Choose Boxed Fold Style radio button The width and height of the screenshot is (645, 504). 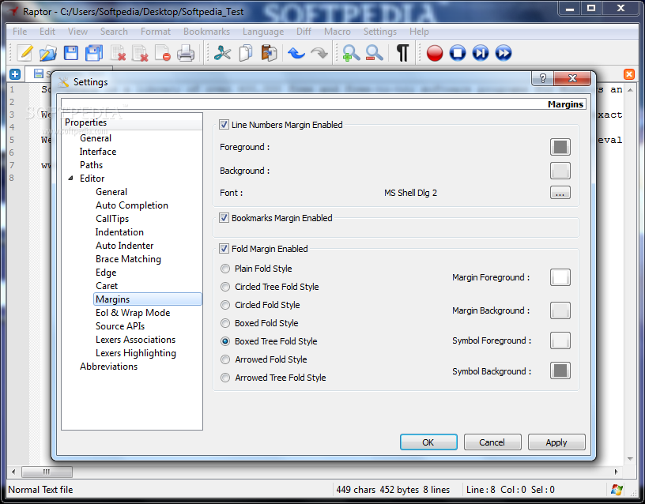pos(225,323)
